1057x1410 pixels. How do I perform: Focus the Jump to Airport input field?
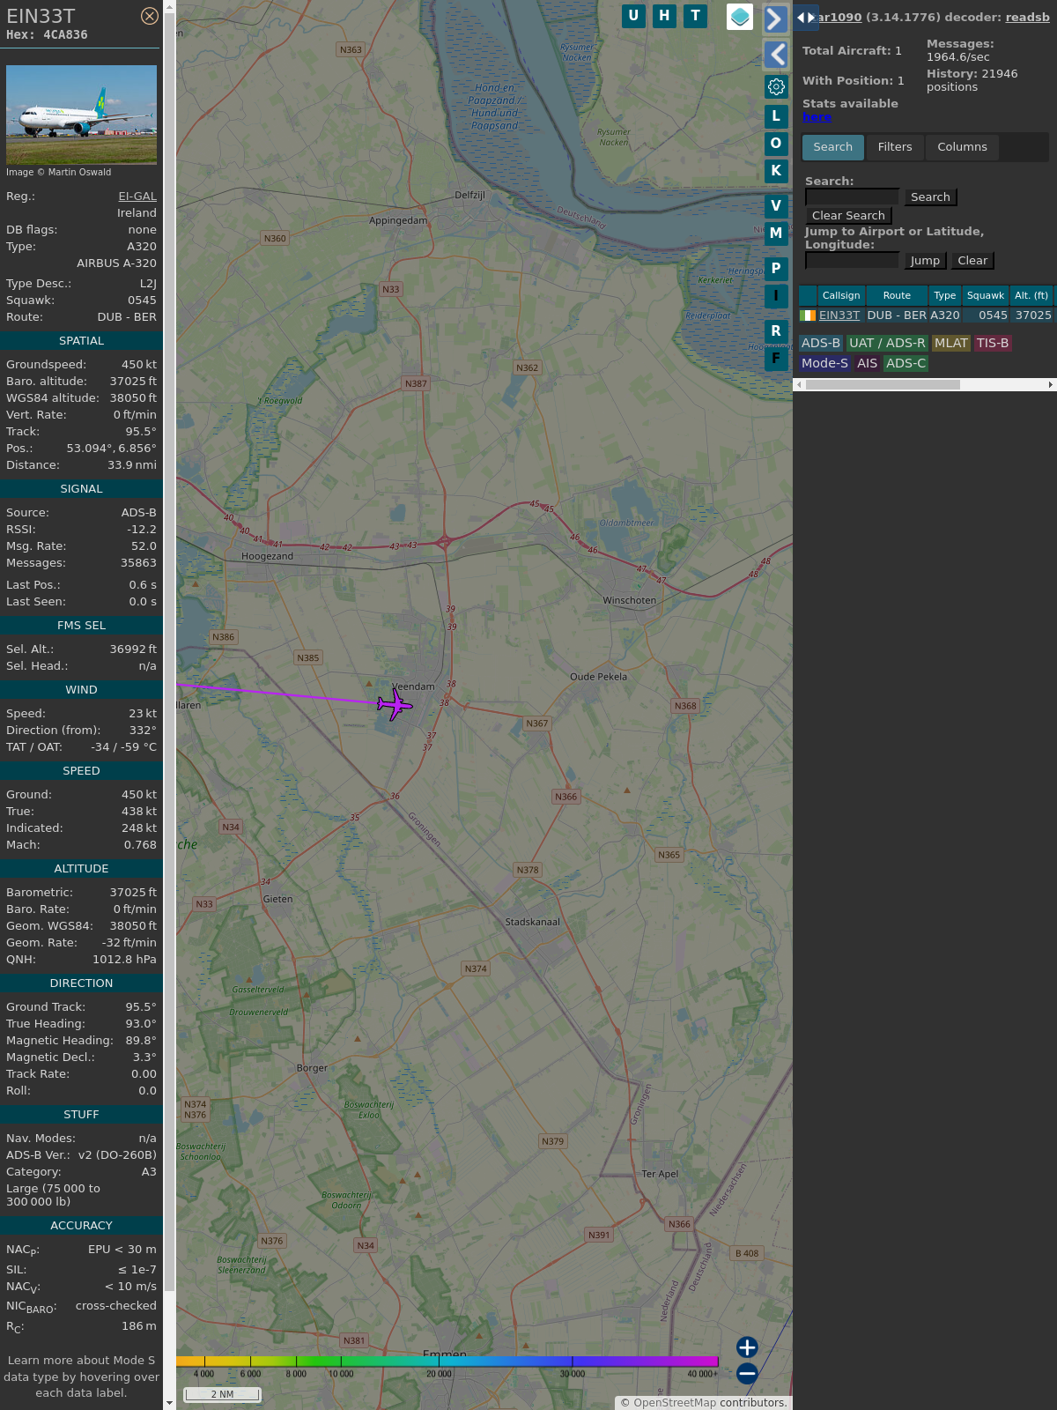pos(852,260)
